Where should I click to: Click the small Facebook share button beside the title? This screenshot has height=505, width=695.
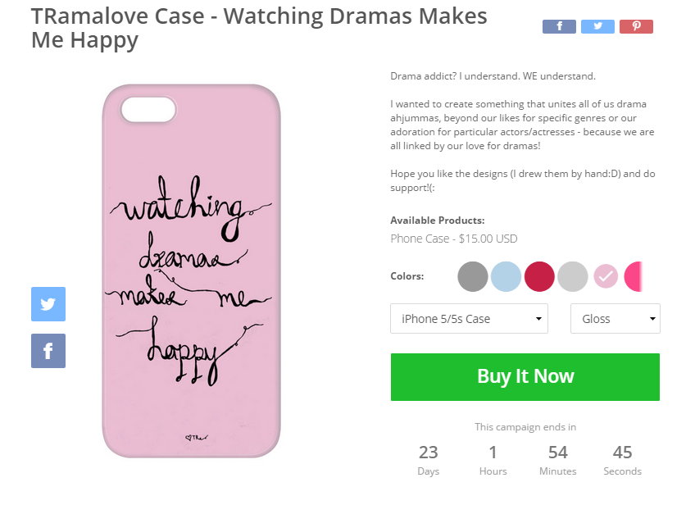(559, 26)
